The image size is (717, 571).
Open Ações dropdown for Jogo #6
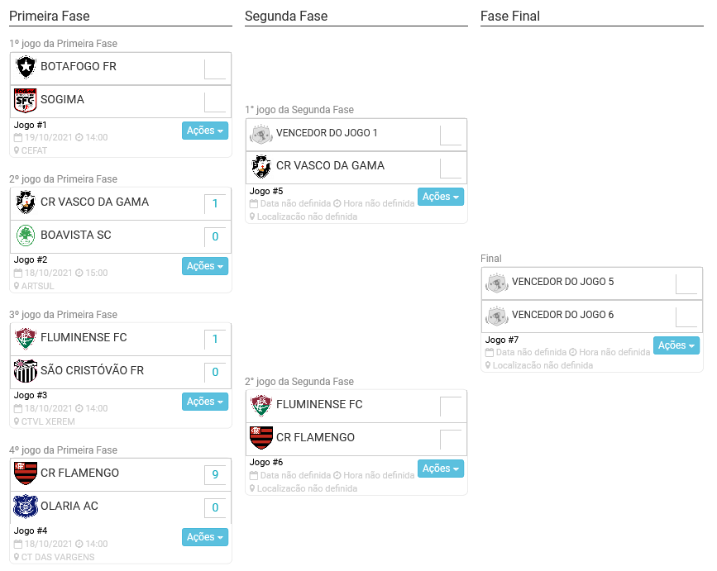click(x=440, y=469)
